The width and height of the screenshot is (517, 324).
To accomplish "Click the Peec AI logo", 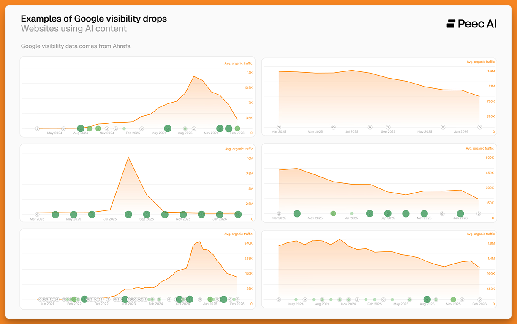I will (471, 24).
